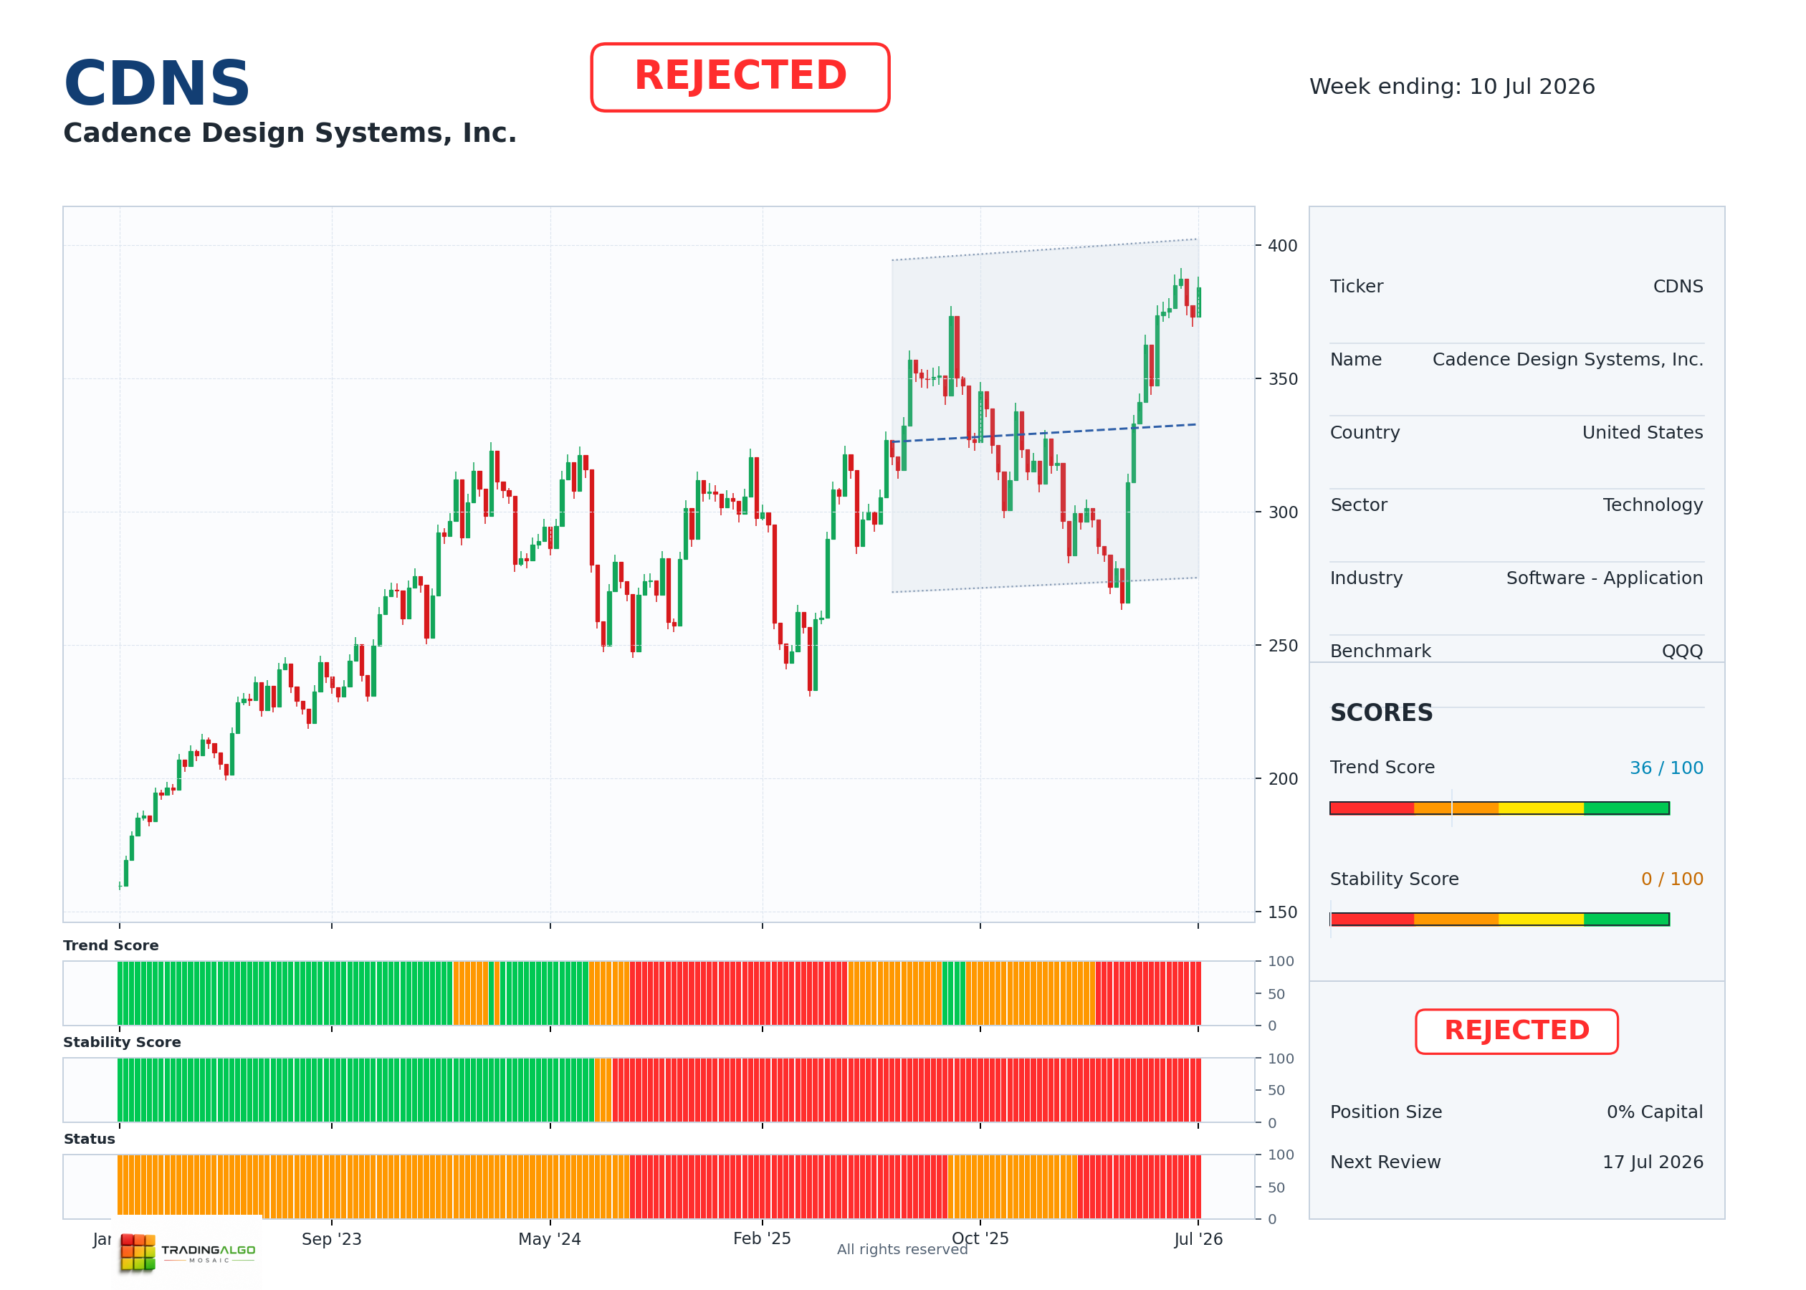1806x1290 pixels.
Task: Click the Sep '23 x-axis label
Action: (331, 1239)
